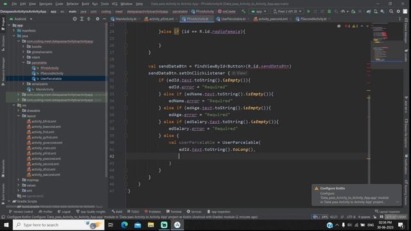
Task: Open the Navigate menu
Action: (46, 4)
